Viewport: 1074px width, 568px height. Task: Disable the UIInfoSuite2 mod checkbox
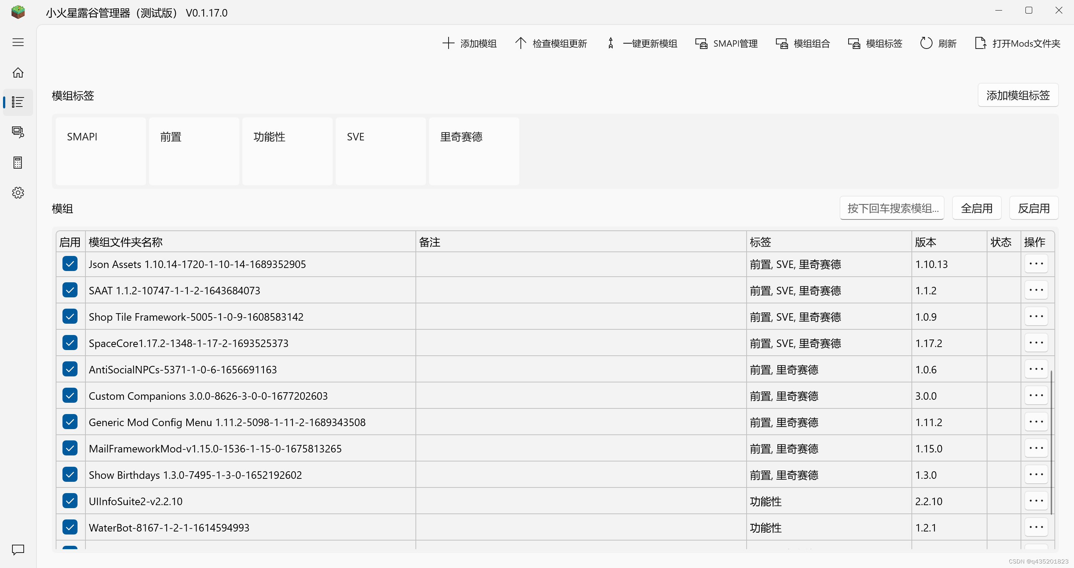click(x=70, y=501)
